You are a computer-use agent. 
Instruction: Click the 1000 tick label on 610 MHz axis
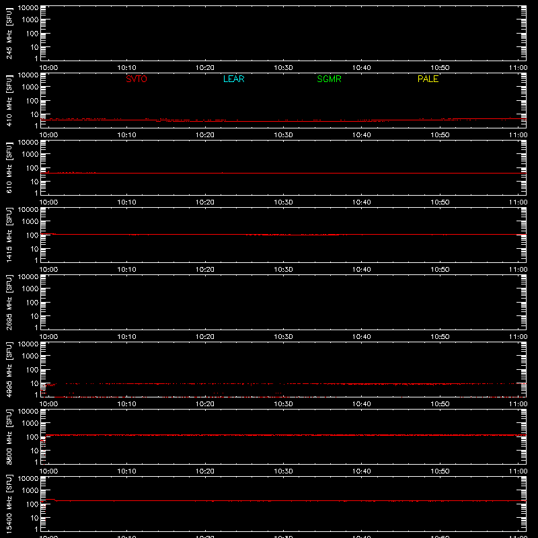click(x=30, y=155)
